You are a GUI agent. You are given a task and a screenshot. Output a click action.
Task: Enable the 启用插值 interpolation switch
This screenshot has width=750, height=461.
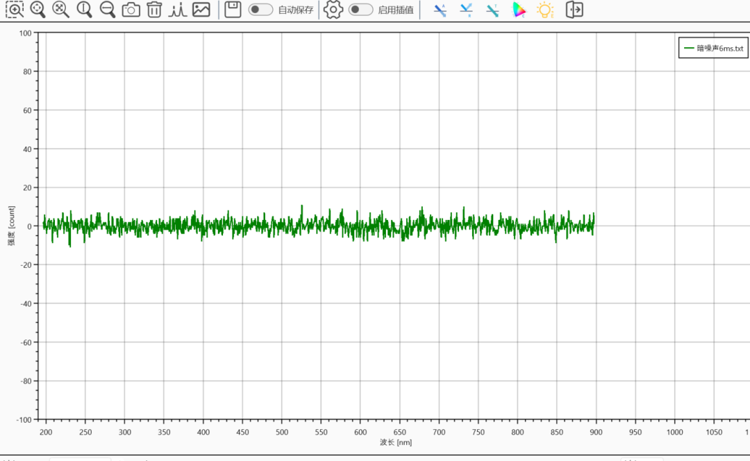360,10
